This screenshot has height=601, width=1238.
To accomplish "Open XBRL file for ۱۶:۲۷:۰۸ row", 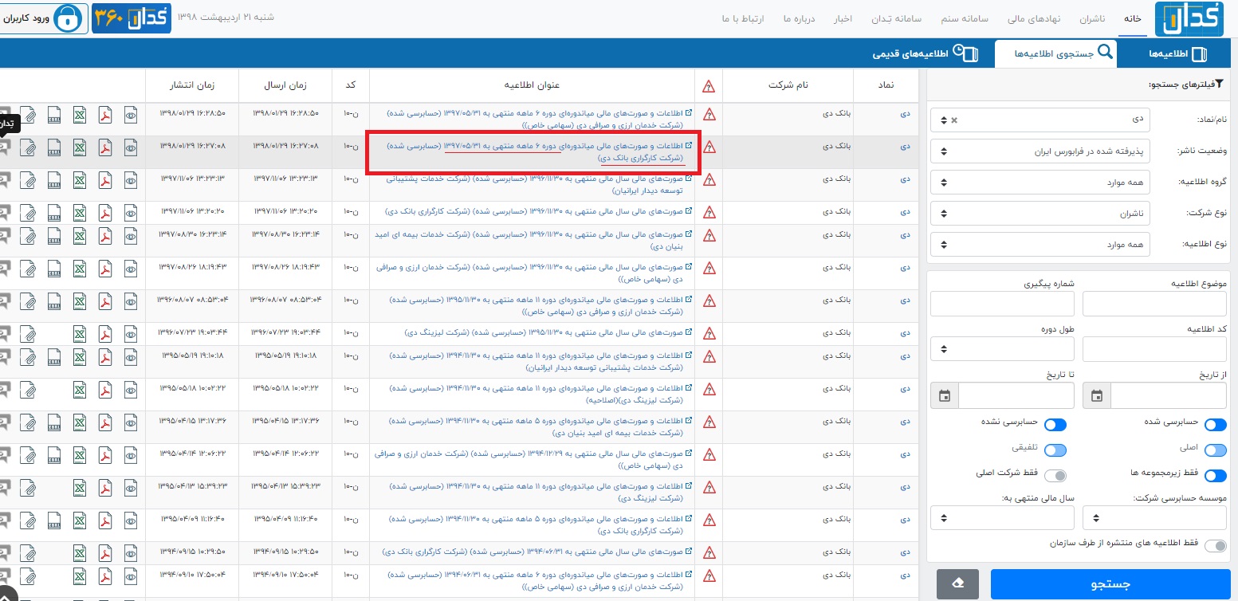I will tap(54, 147).
